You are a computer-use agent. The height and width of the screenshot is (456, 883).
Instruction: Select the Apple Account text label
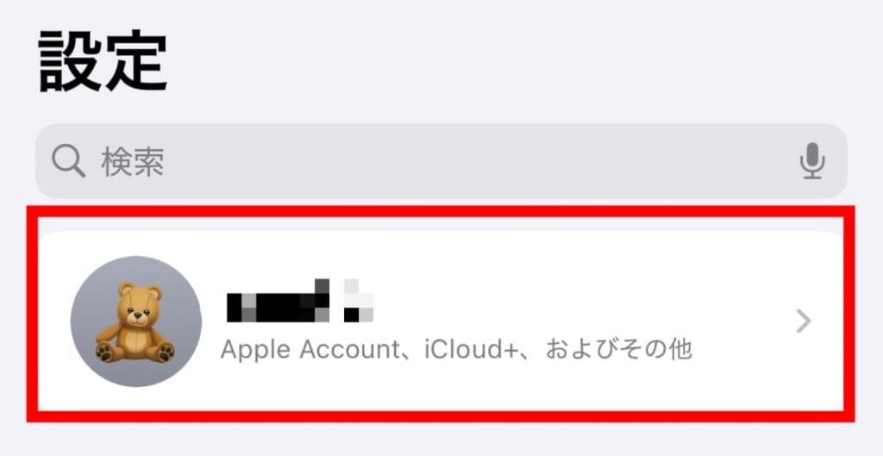pos(310,350)
